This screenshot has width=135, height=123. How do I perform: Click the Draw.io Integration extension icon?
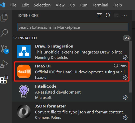click(24, 51)
